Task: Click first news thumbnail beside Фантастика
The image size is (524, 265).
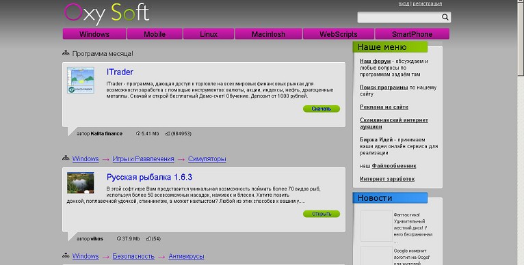Action: pyautogui.click(x=376, y=226)
